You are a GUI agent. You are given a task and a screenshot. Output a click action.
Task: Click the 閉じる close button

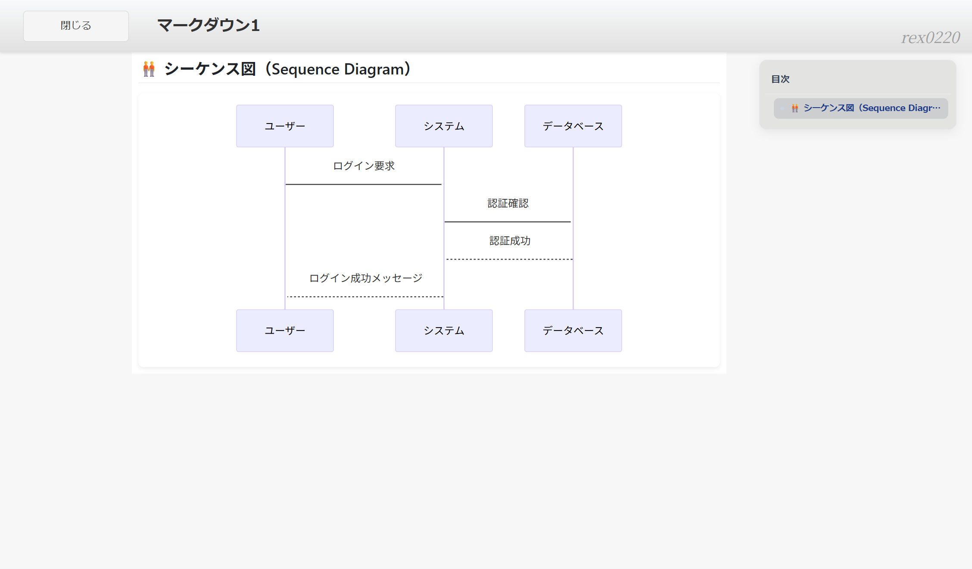(x=76, y=26)
